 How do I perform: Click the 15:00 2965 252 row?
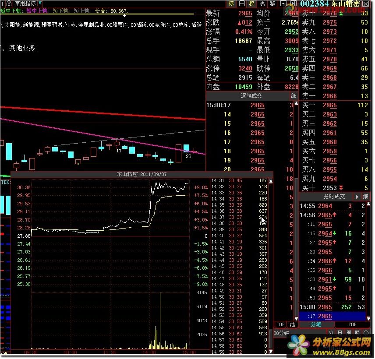click(x=333, y=307)
